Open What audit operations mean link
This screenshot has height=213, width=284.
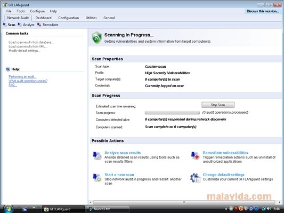tap(28, 81)
